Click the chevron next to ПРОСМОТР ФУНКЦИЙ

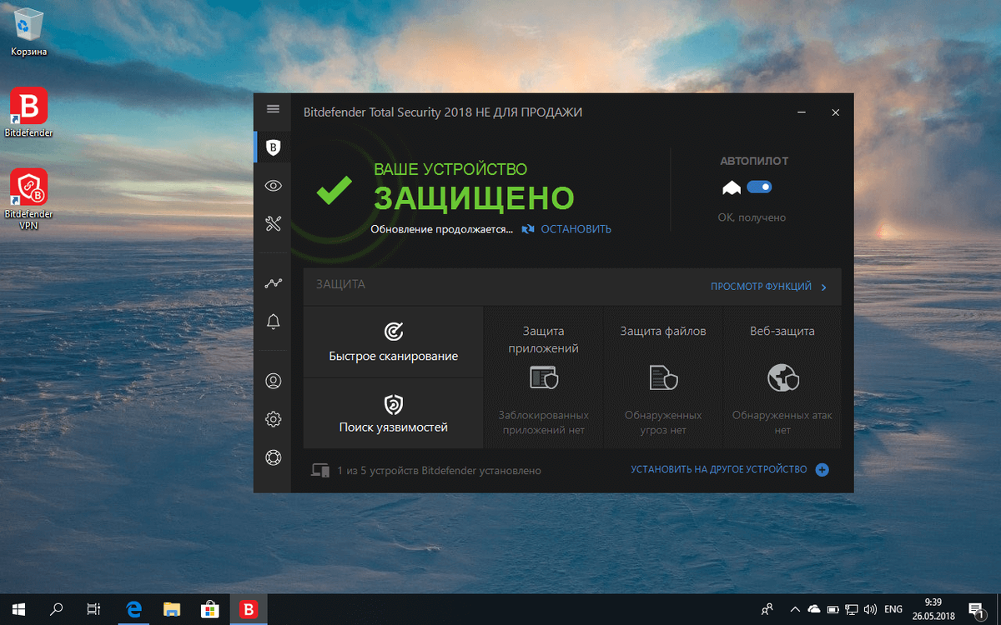click(x=824, y=287)
